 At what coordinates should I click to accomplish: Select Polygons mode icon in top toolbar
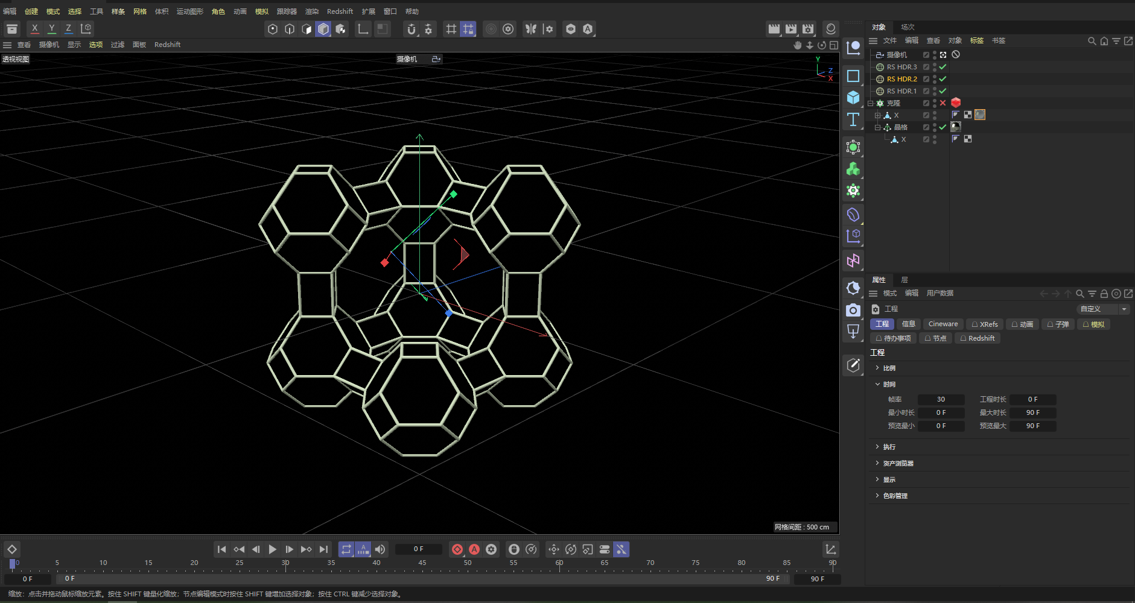pyautogui.click(x=307, y=29)
